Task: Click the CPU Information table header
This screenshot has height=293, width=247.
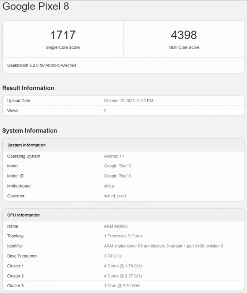Action: tap(23, 215)
